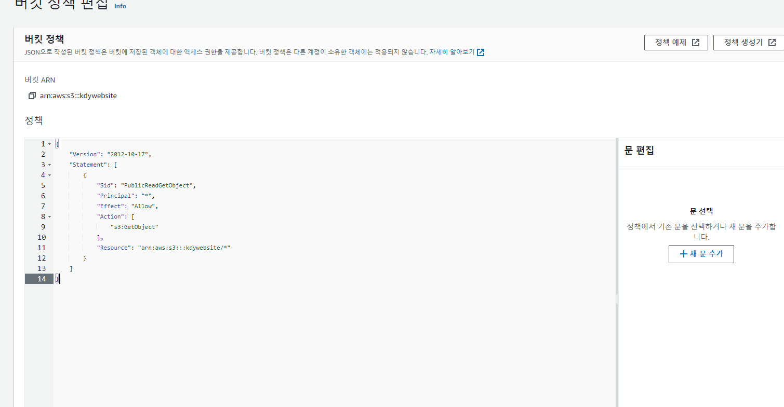This screenshot has width=784, height=407.
Task: Click the splitter between editor and 문 편집 panel
Action: [x=617, y=273]
